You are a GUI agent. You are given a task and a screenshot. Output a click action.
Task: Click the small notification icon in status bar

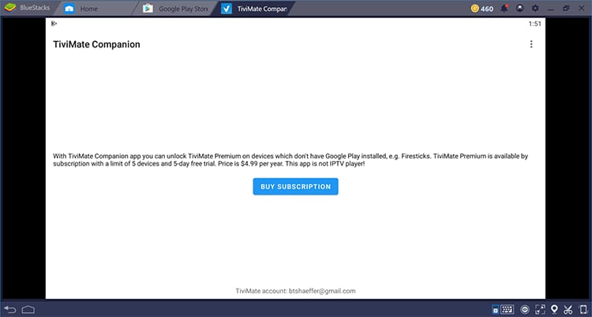[54, 24]
